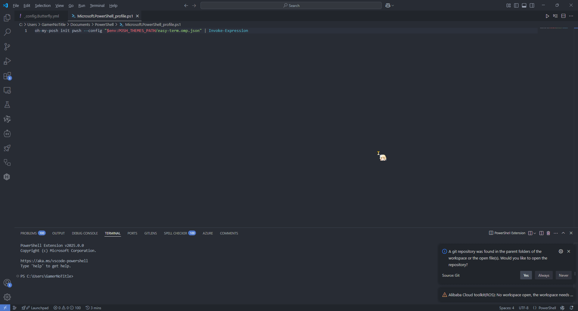The height and width of the screenshot is (311, 578).
Task: Click Never on git repository prompt
Action: 563,275
